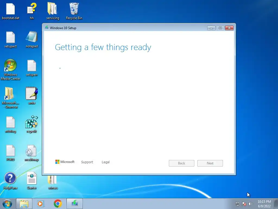Click the volume speaker tray icon

[x=250, y=204]
